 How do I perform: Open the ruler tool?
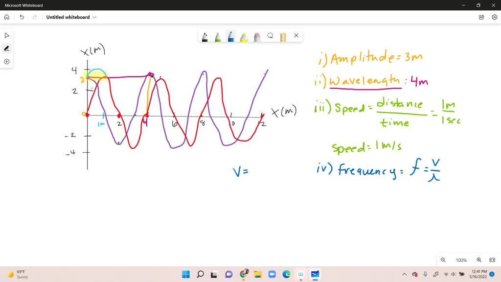[283, 36]
